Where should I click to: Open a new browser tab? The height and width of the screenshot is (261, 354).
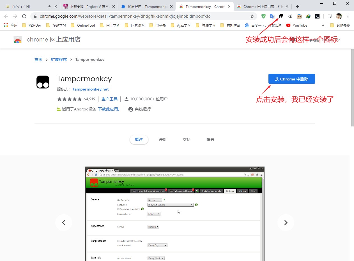tap(298, 6)
